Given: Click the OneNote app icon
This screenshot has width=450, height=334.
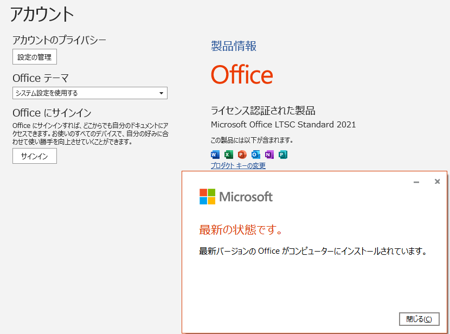Looking at the screenshot, I should (x=269, y=155).
